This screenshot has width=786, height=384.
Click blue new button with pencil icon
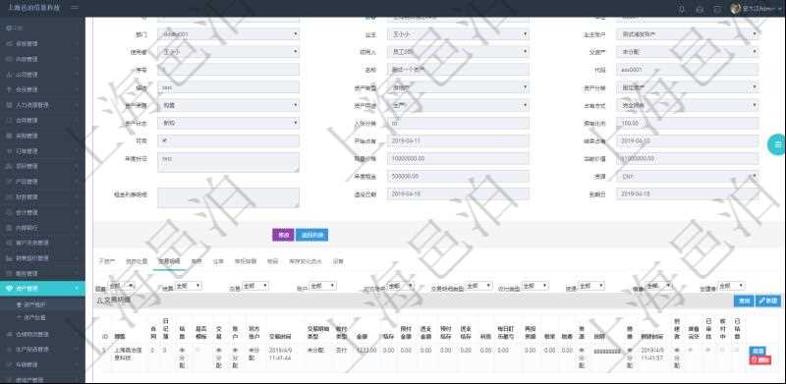coord(768,301)
